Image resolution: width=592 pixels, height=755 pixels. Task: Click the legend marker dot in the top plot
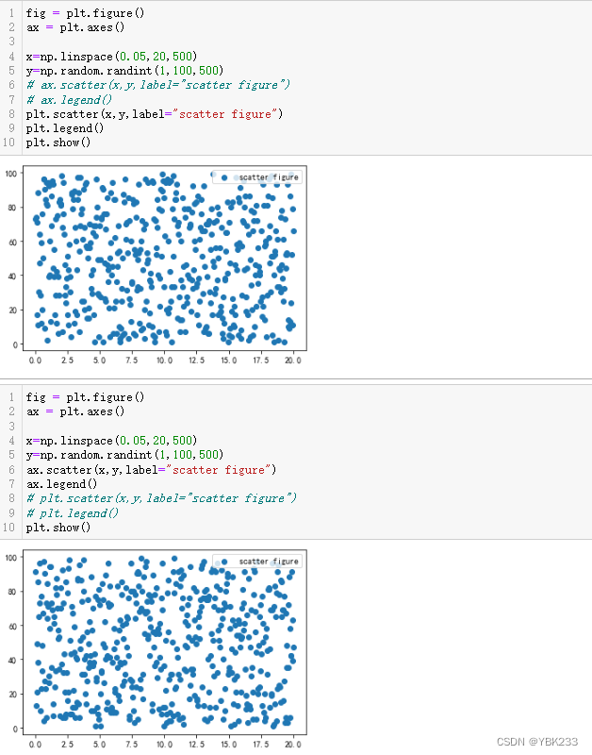tap(224, 177)
